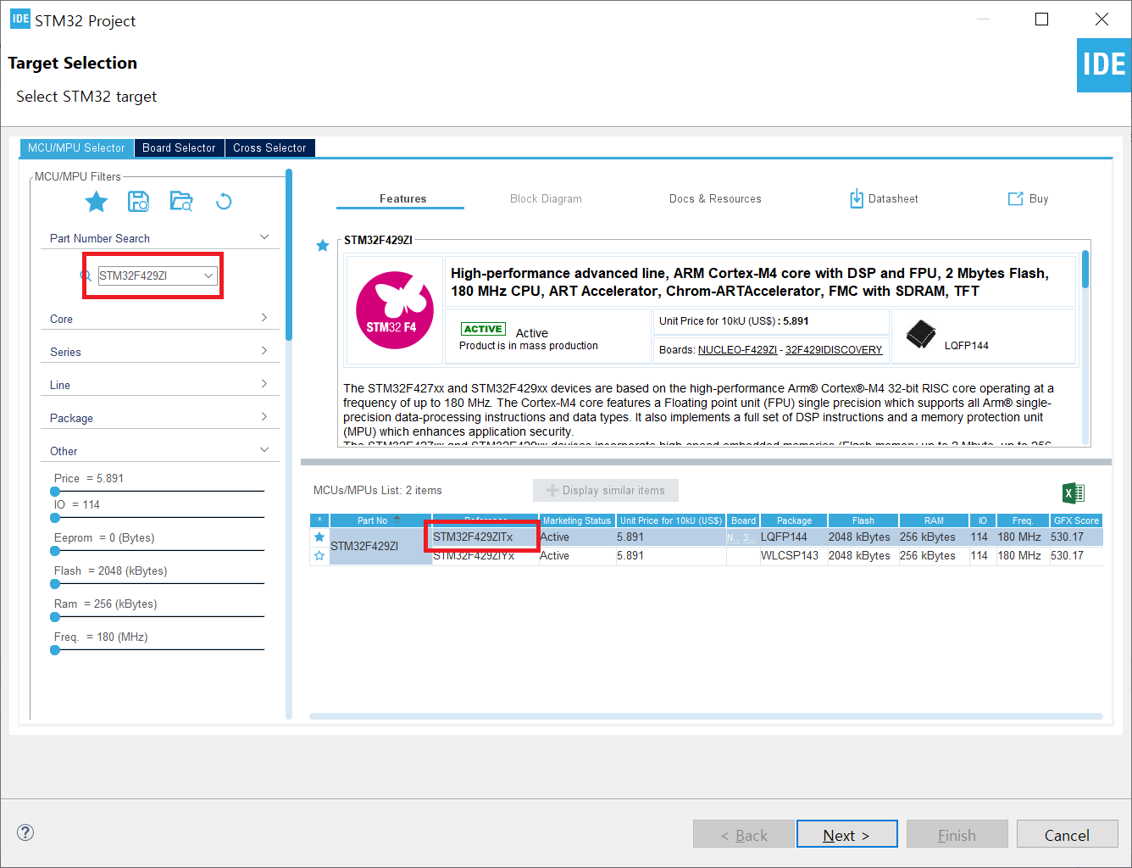1132x868 pixels.
Task: Adjust the Freq. slider handle
Action: tap(55, 649)
